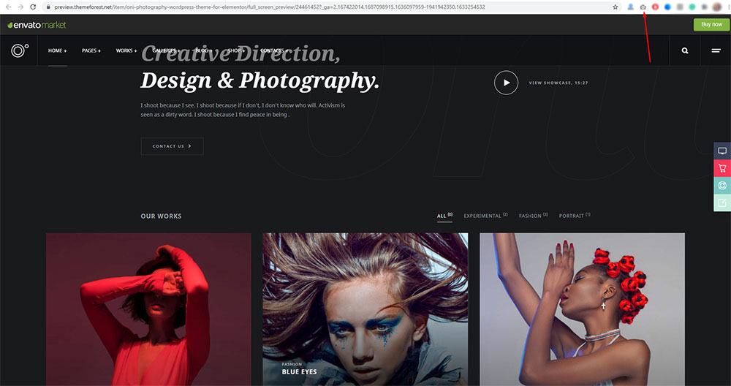Select the Experimental filter tab
Image resolution: width=731 pixels, height=386 pixels.
(x=483, y=216)
